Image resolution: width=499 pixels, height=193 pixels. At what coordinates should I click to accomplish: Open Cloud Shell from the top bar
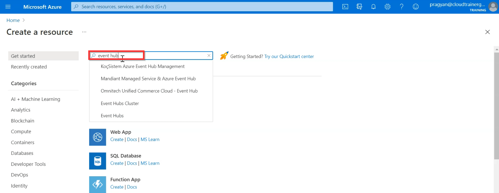345,7
